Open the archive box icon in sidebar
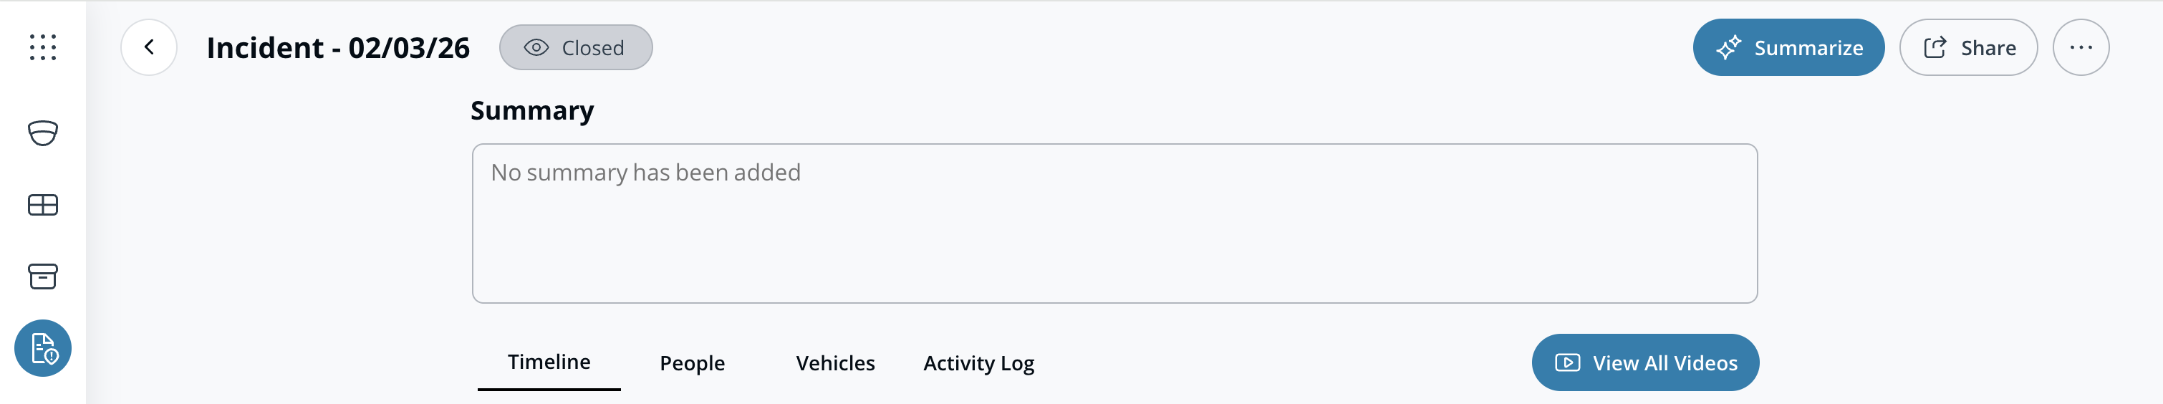2163x404 pixels. tap(43, 276)
